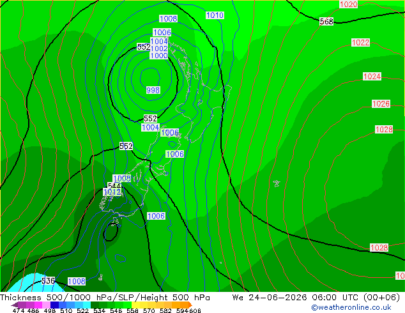Click the legend value 546

(116, 310)
